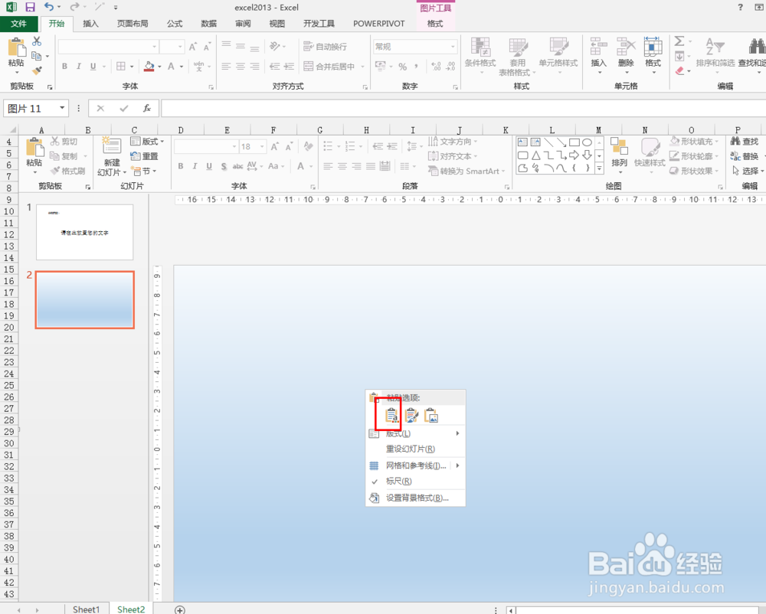
Task: Switch to the POWERPIVOT tab
Action: click(x=379, y=24)
